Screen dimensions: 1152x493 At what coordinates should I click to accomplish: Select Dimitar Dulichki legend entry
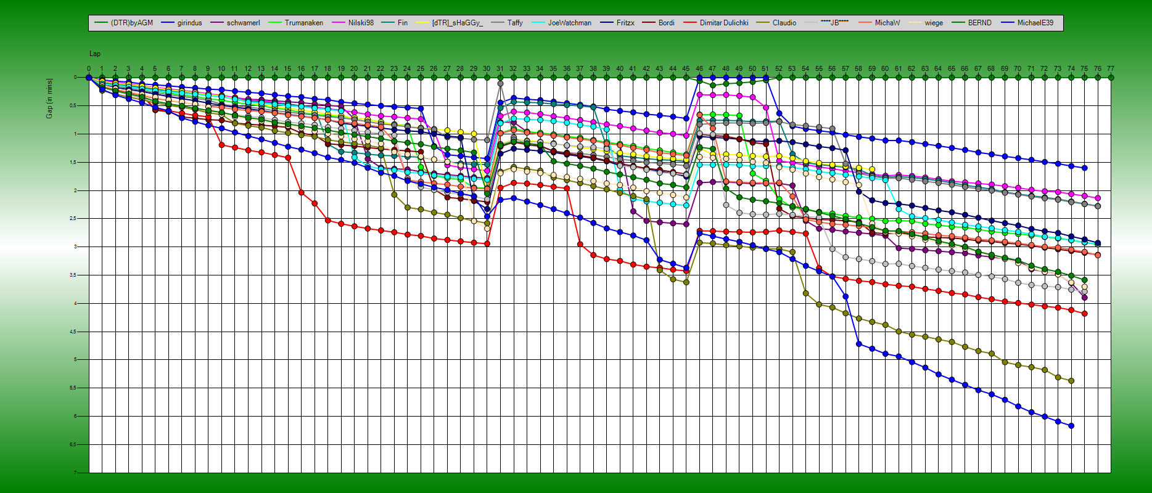pyautogui.click(x=723, y=23)
